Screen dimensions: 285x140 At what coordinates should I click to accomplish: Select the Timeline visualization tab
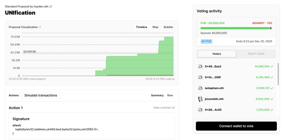click(141, 27)
